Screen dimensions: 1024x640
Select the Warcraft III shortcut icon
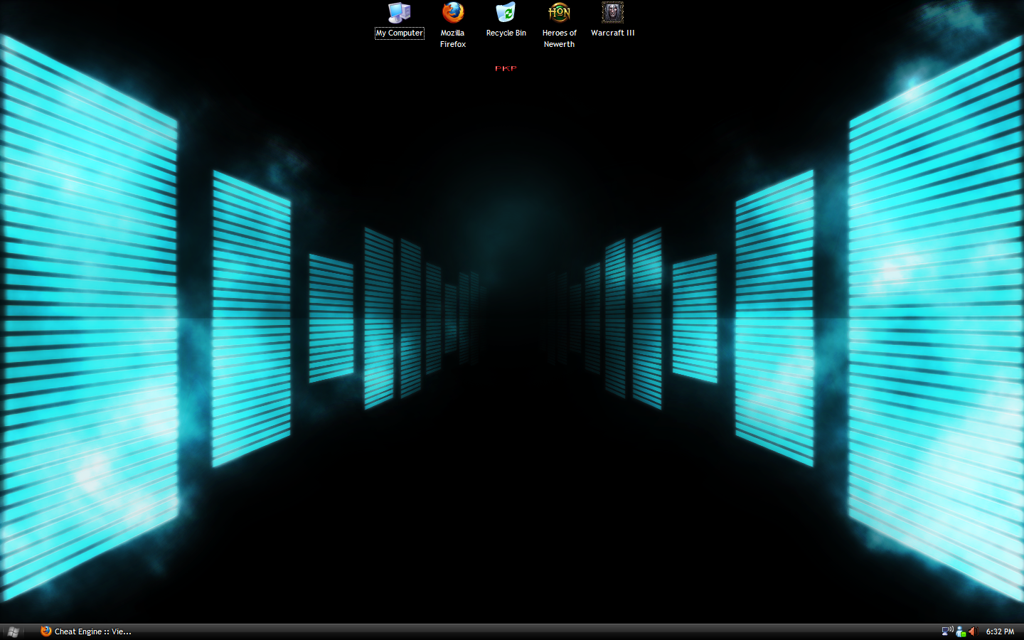(x=612, y=13)
